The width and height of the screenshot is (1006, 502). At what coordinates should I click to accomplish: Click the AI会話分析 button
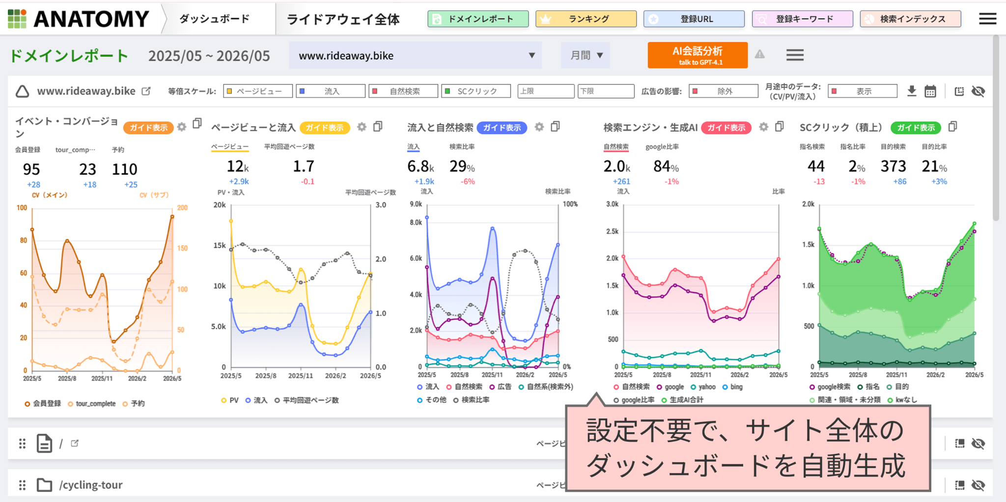(698, 55)
